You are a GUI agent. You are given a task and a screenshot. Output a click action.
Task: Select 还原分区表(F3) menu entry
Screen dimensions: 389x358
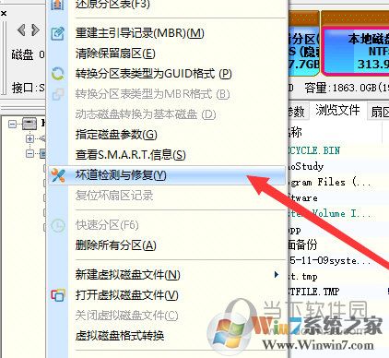pos(112,5)
